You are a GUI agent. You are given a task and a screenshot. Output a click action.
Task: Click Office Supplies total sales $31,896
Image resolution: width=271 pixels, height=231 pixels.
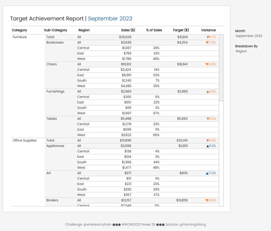(x=126, y=140)
